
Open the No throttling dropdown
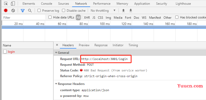click(x=103, y=10)
